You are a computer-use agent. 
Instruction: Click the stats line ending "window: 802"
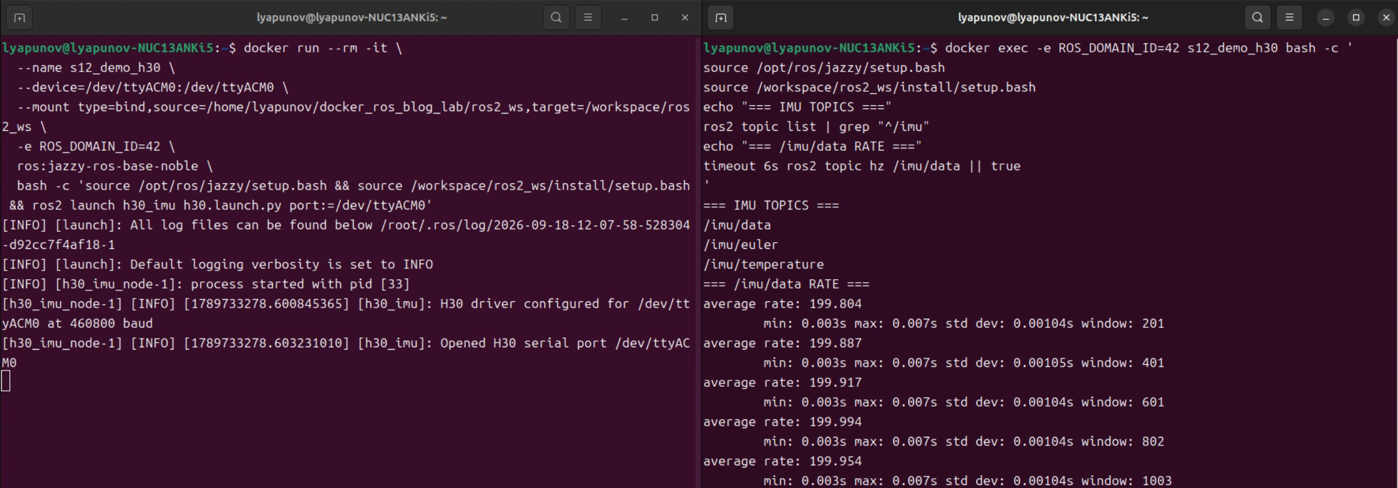click(964, 441)
